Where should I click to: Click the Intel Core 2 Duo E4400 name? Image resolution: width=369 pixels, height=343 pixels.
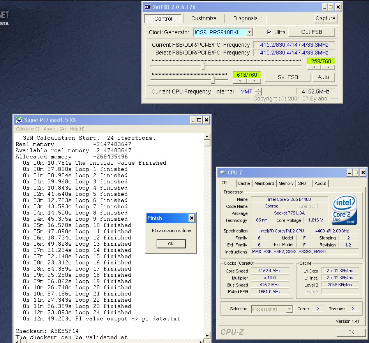point(289,199)
